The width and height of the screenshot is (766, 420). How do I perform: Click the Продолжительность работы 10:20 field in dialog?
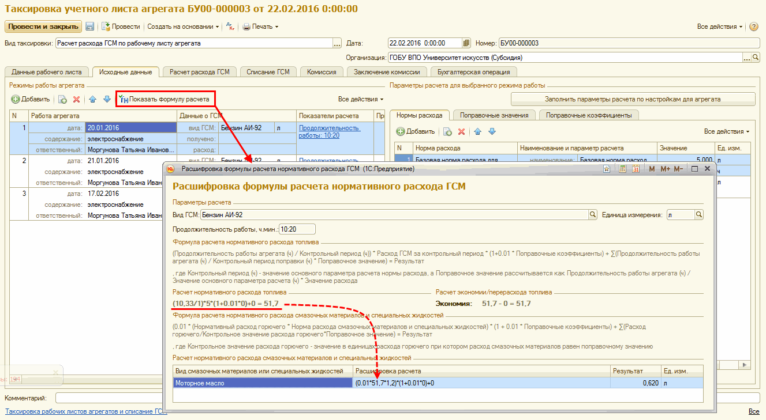(x=297, y=229)
